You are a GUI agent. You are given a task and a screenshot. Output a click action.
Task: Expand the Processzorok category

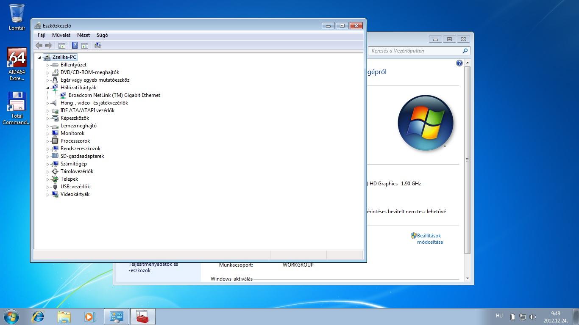[x=47, y=141]
